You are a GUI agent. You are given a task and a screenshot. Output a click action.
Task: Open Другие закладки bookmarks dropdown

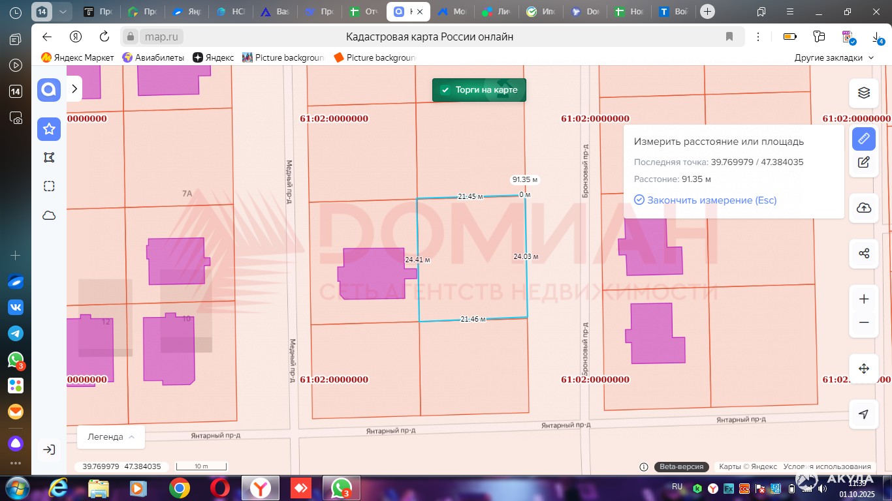pyautogui.click(x=833, y=57)
